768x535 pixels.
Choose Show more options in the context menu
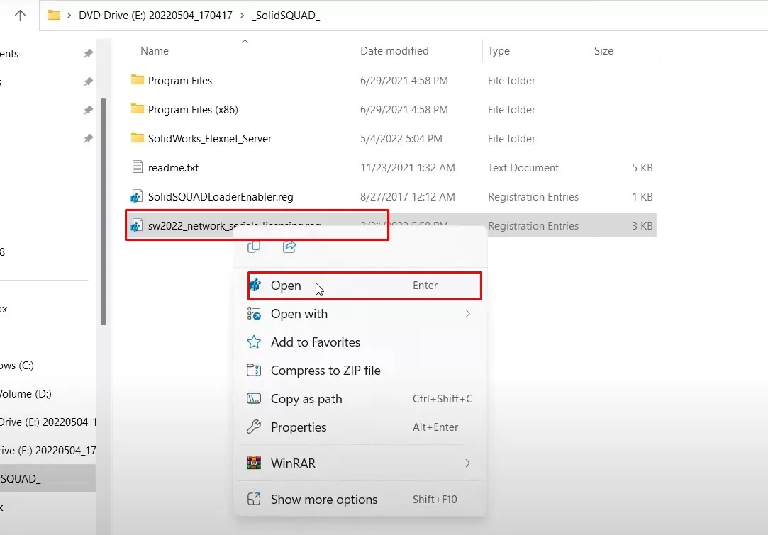point(323,499)
